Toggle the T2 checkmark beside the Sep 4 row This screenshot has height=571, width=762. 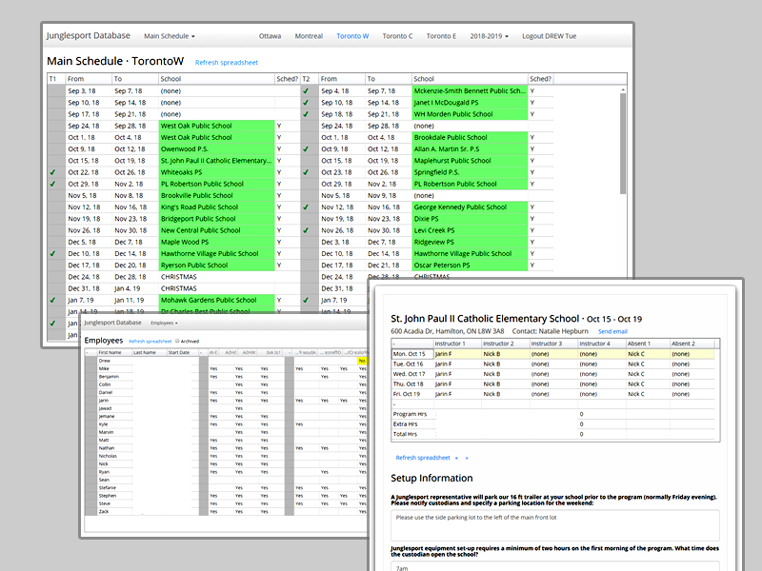[x=305, y=90]
